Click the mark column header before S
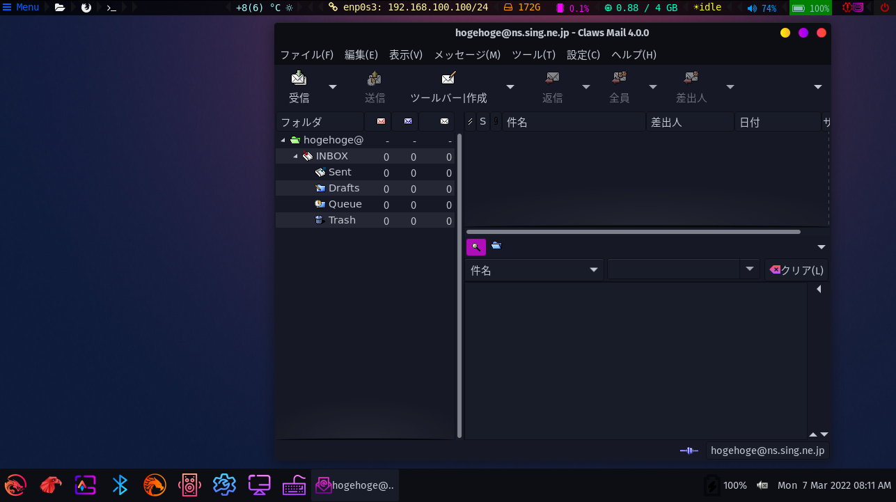 point(470,122)
